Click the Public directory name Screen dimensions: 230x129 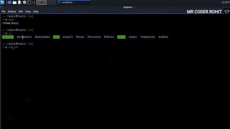[109, 37]
